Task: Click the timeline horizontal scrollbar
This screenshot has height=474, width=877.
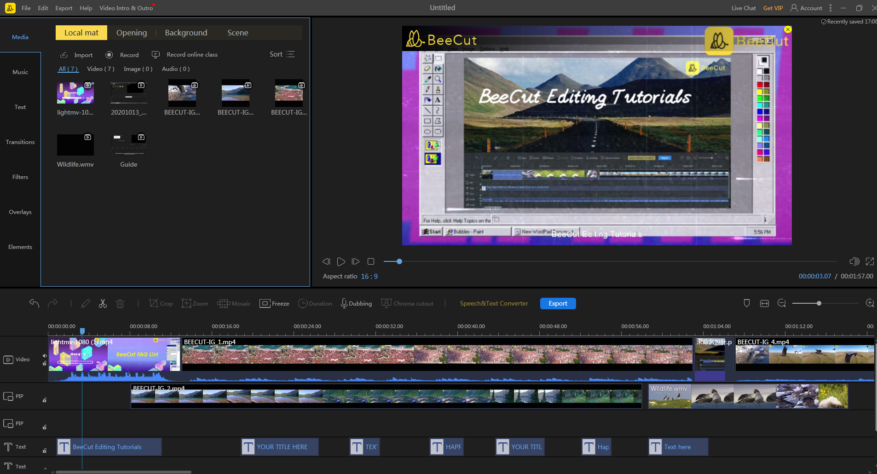Action: 123,472
